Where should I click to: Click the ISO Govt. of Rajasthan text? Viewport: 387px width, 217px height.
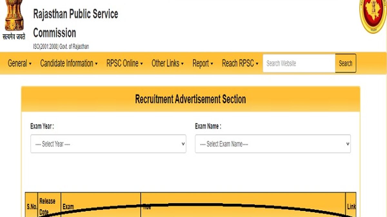(x=61, y=47)
